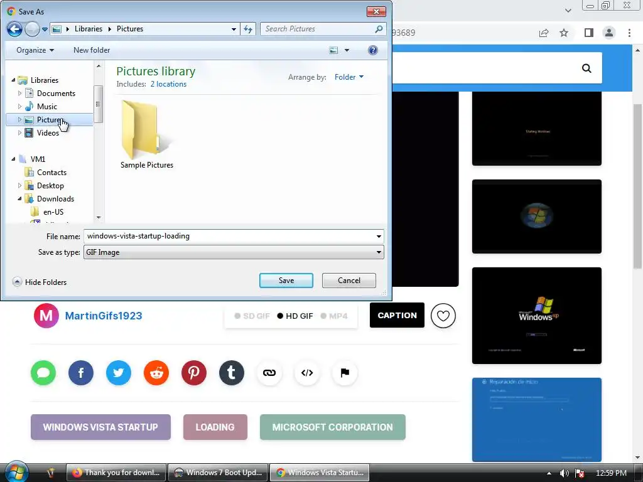Click the forward navigation arrow in Save As

click(32, 29)
